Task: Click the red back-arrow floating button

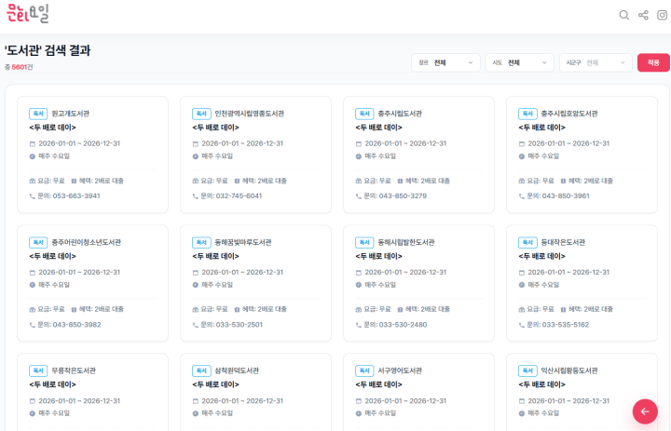Action: click(x=645, y=411)
